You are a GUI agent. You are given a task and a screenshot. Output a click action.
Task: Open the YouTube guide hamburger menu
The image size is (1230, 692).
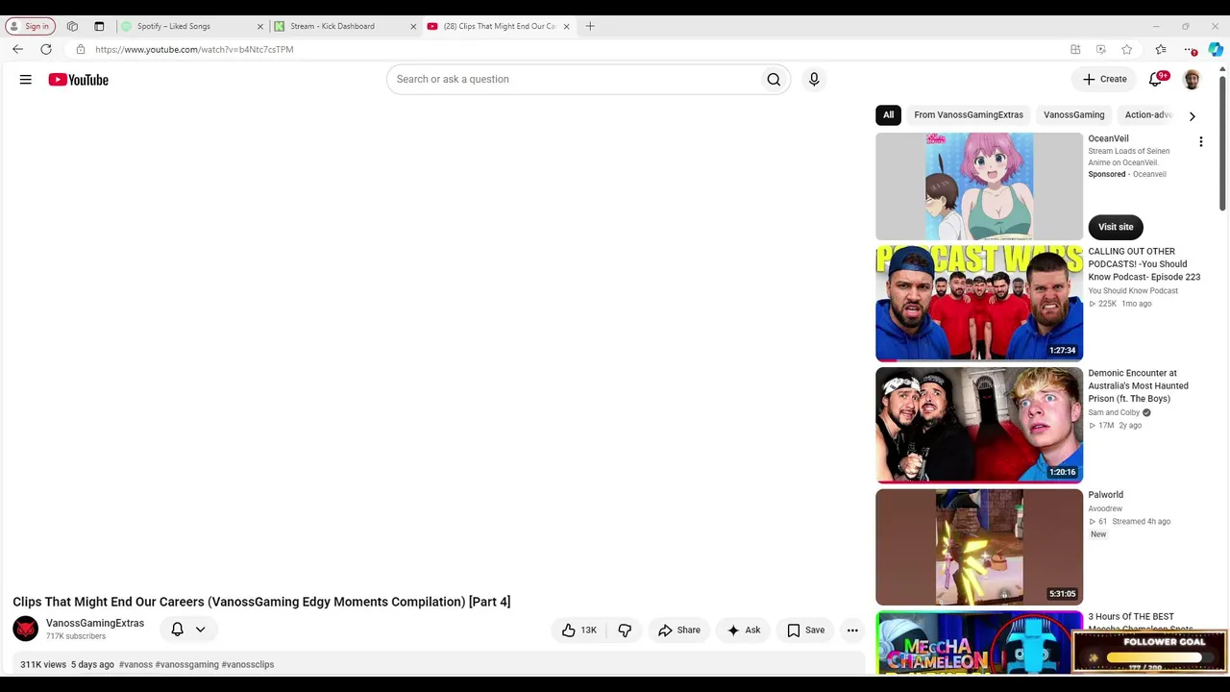[x=26, y=80]
